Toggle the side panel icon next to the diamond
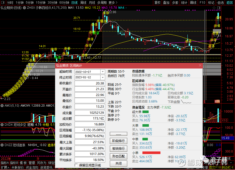The width and height of the screenshot is (235, 170). point(219,8)
